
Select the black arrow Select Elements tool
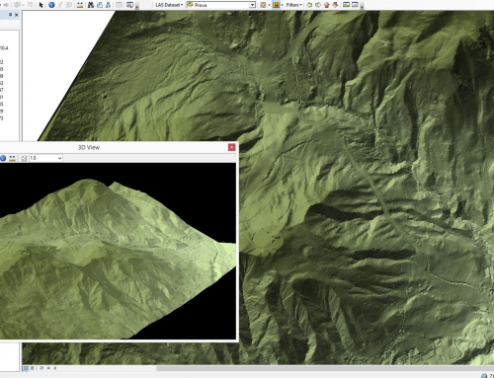tap(41, 5)
